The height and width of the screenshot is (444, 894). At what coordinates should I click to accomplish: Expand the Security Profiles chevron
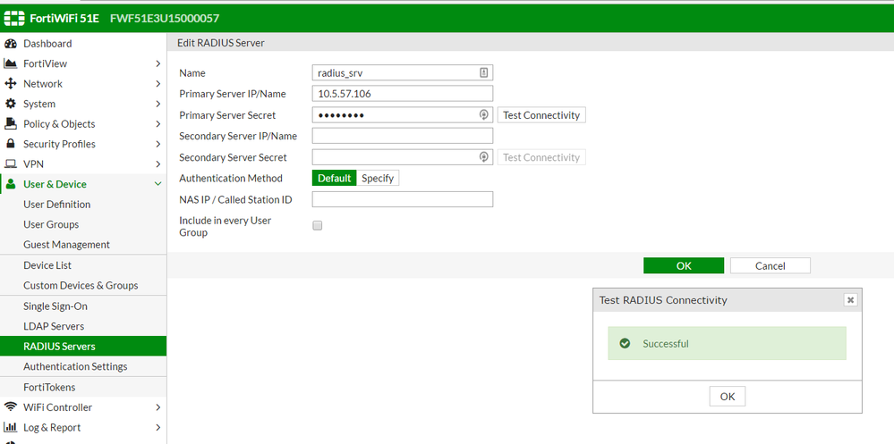tap(158, 144)
